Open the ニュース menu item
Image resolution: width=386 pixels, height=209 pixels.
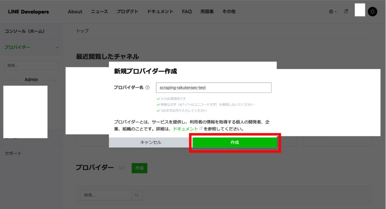pos(100,12)
